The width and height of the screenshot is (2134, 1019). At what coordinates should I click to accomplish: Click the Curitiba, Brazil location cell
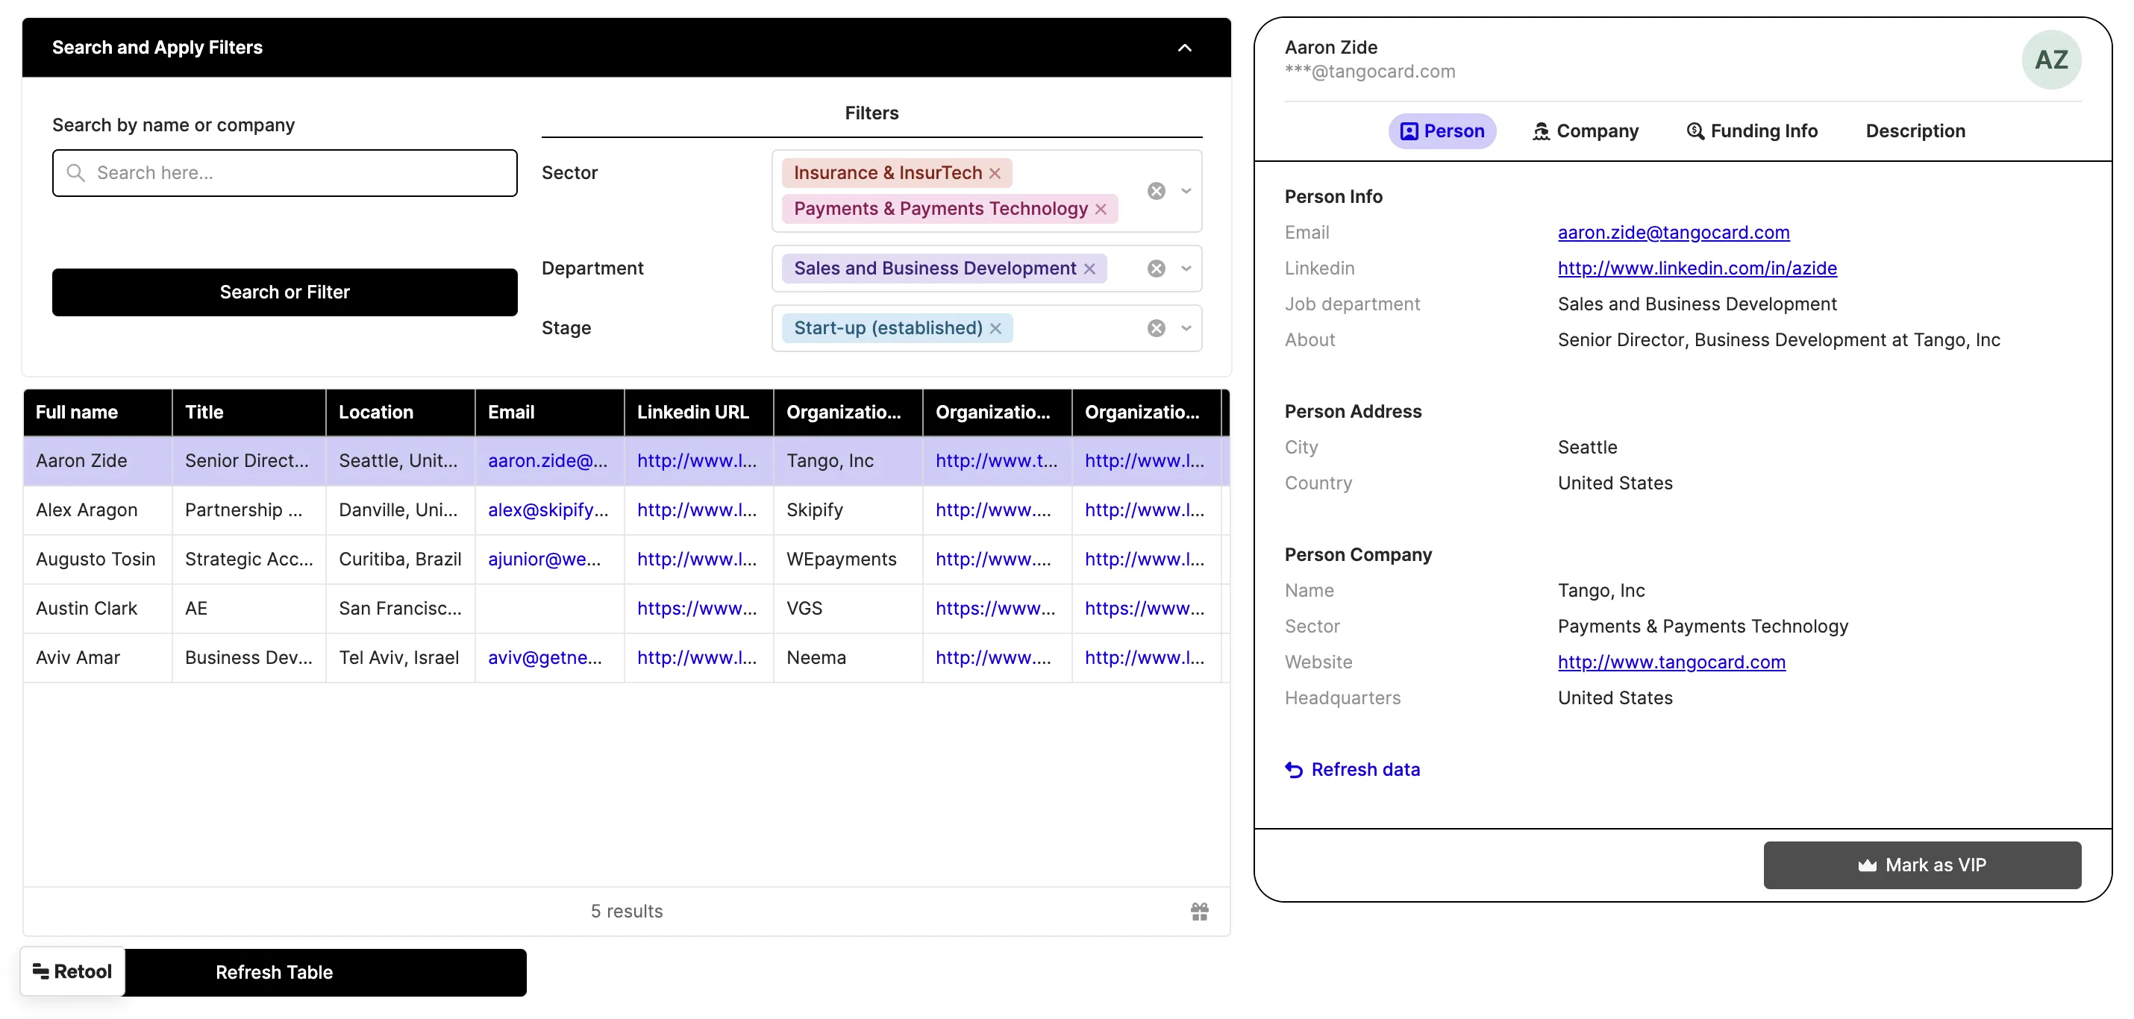400,560
